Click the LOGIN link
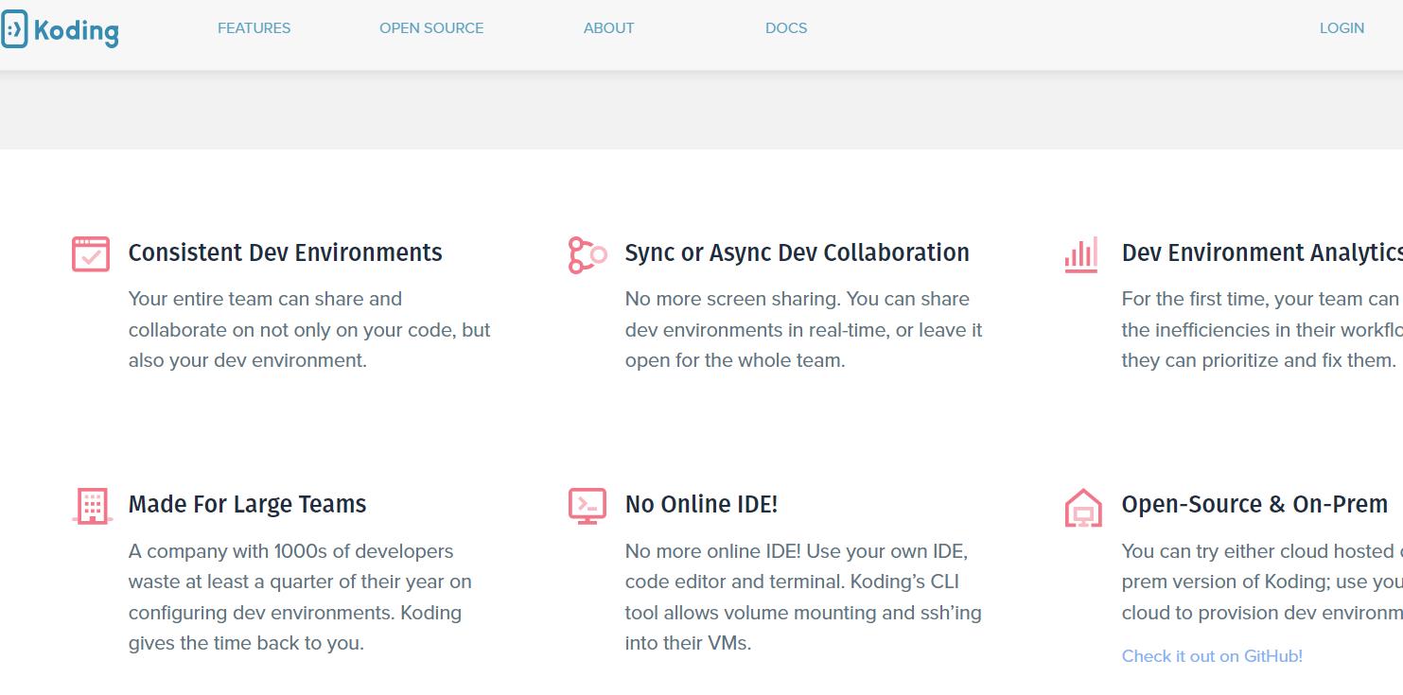 click(x=1342, y=28)
